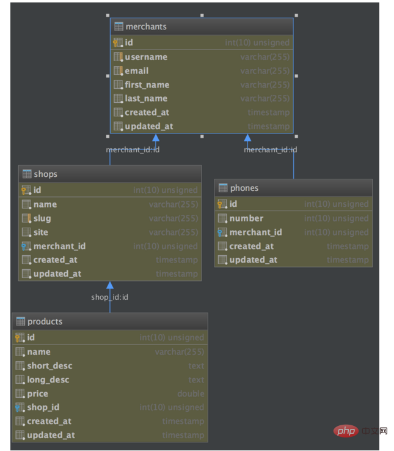Screen dimensions: 394x451
Task: Click the phones table icon in header
Action: [223, 188]
